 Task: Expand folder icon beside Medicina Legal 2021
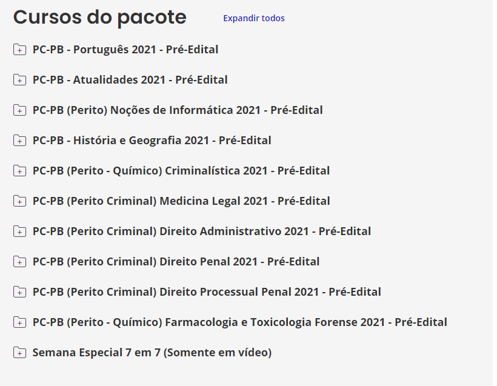[x=19, y=201]
